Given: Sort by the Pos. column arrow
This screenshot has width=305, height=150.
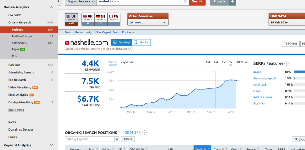Looking at the screenshot, I should point(97,149).
